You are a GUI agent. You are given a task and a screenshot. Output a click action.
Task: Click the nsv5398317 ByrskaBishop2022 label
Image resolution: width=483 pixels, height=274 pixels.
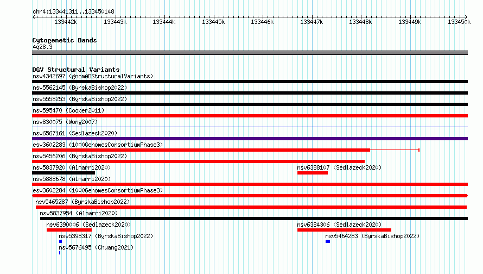click(106, 236)
